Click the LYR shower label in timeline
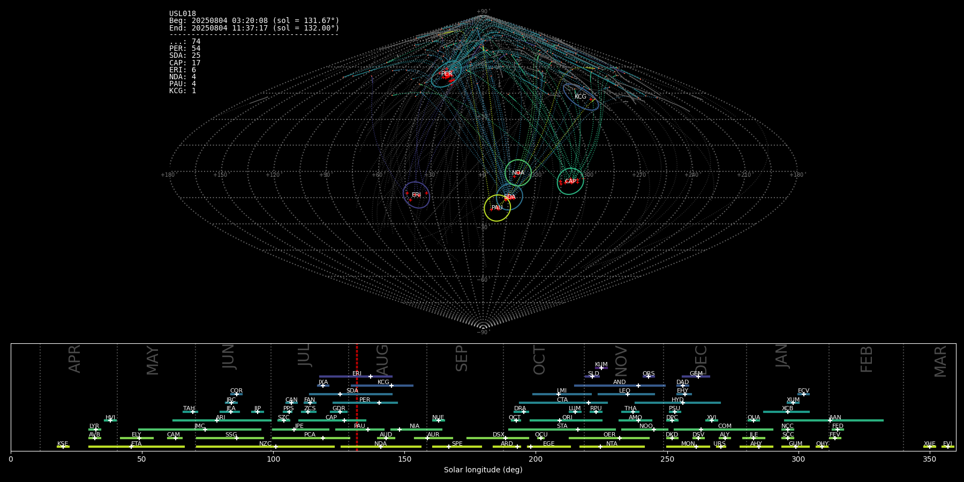 click(94, 426)
